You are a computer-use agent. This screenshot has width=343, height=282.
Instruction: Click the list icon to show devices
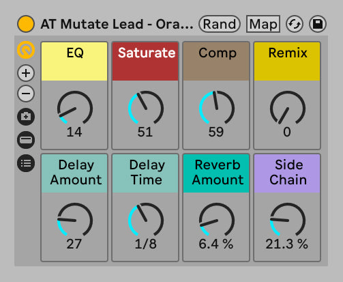(x=26, y=163)
